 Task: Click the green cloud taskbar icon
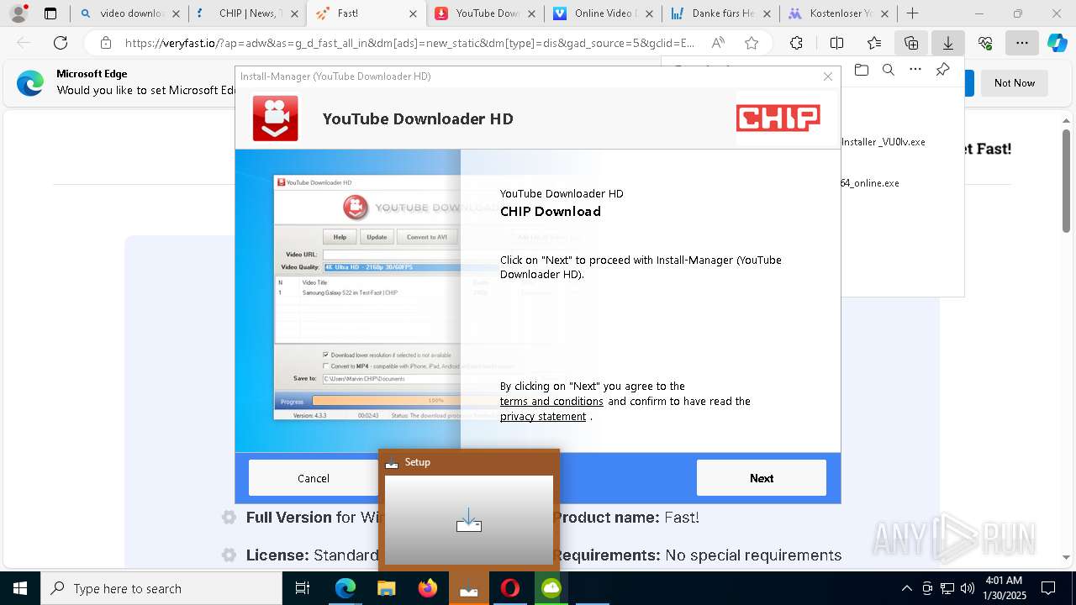coord(551,588)
